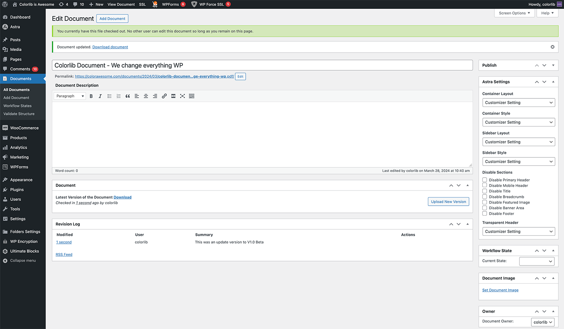This screenshot has height=329, width=564.
Task: Align text right in editor
Action: [x=155, y=96]
